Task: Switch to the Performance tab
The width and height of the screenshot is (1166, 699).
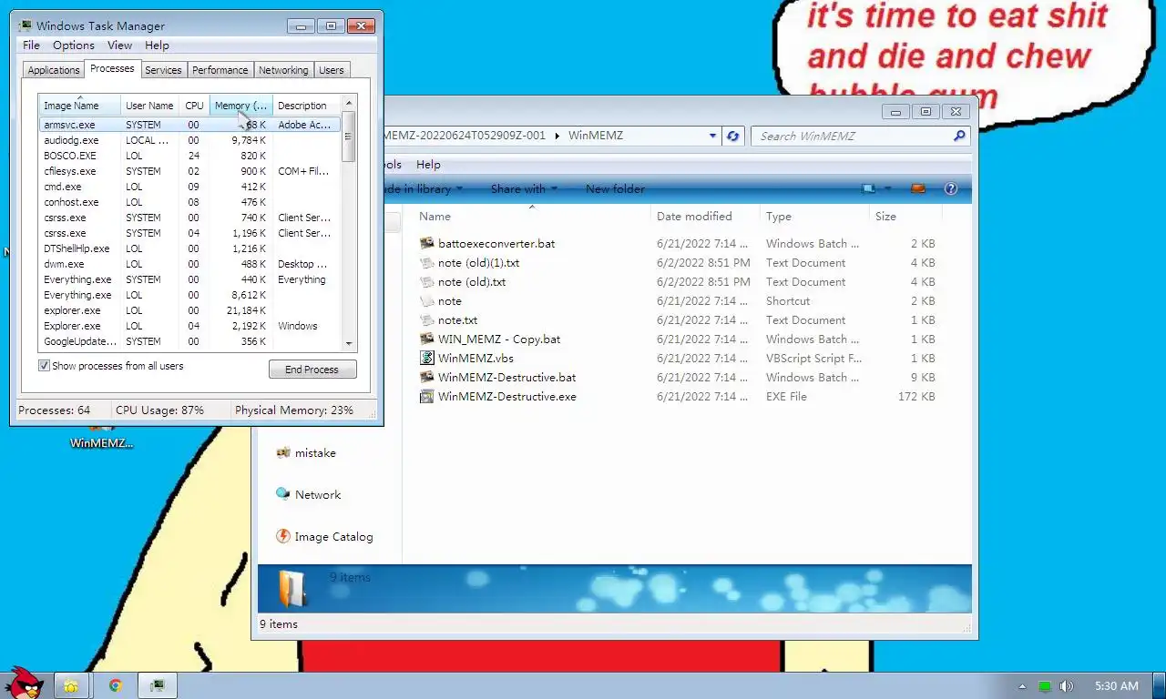Action: coord(220,70)
